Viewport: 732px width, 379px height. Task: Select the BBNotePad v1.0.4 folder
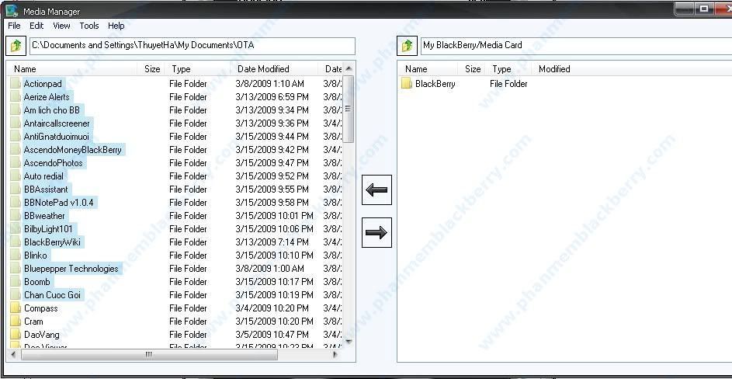click(59, 203)
